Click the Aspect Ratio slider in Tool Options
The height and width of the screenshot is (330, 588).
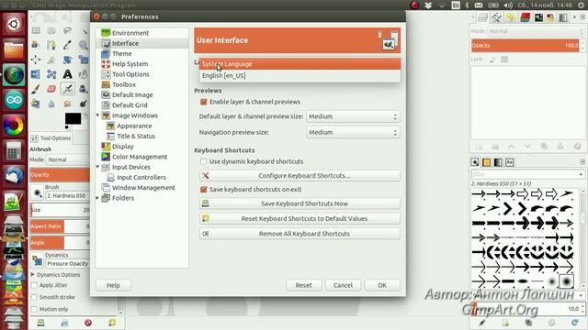[60, 226]
